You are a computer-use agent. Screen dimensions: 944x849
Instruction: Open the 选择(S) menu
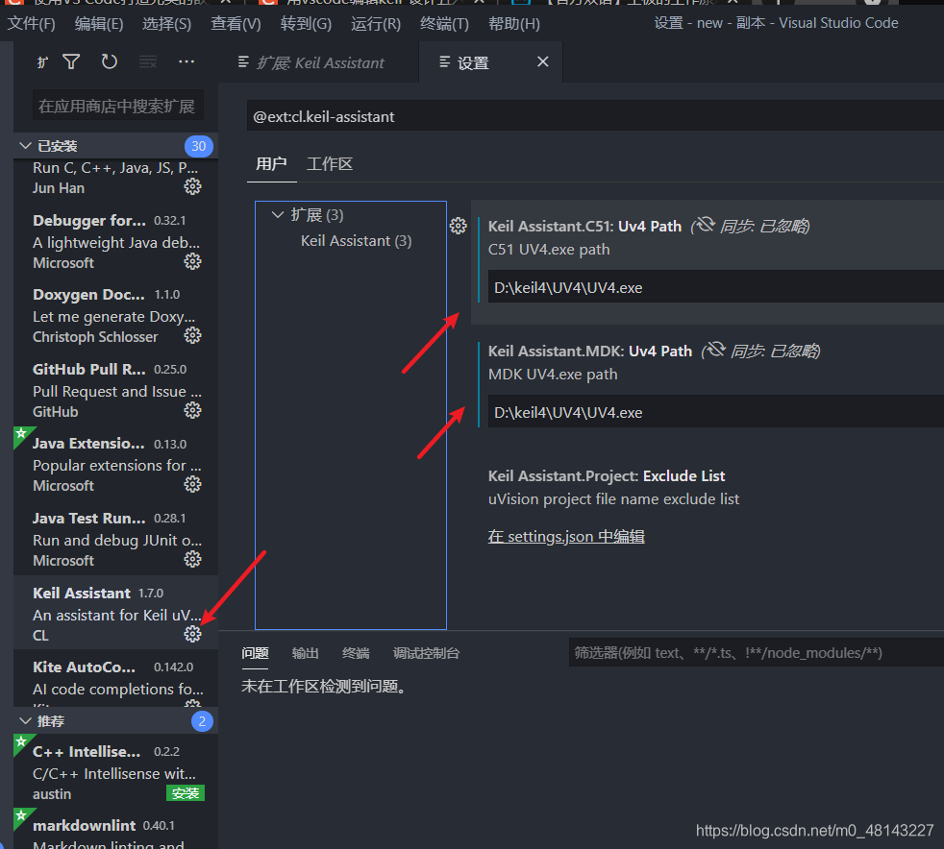tap(166, 23)
